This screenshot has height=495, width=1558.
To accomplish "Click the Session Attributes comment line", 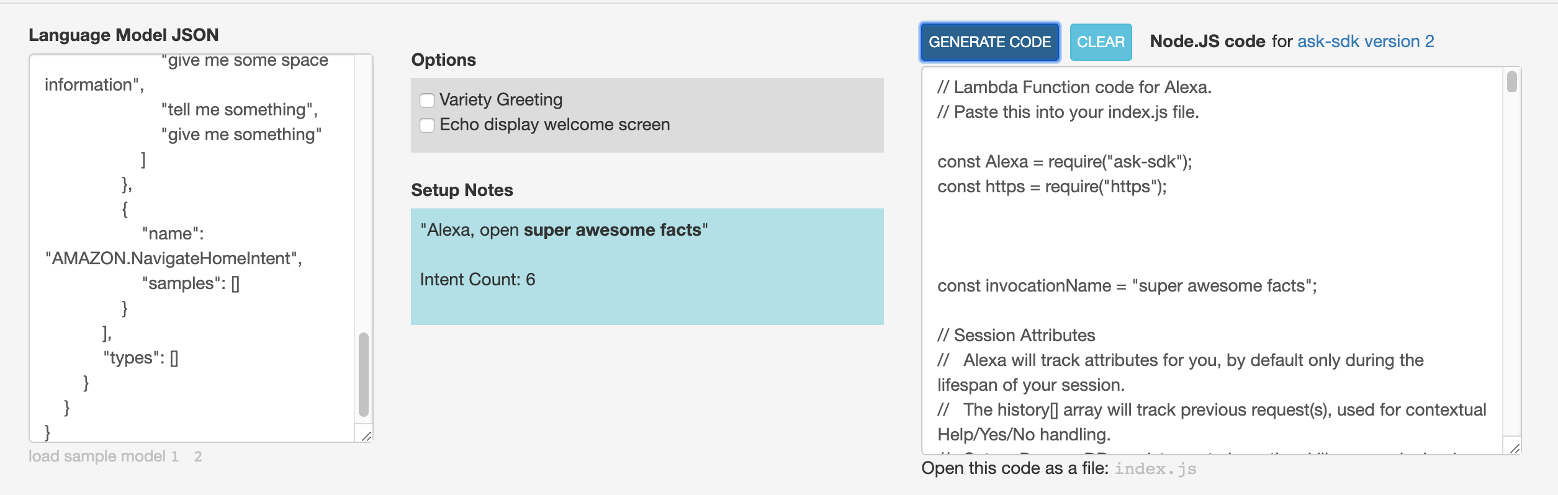I will (x=1016, y=336).
